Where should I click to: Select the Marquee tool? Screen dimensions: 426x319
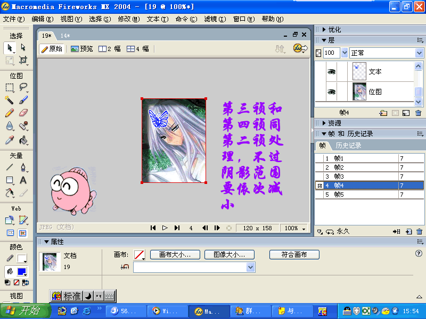tap(10, 87)
